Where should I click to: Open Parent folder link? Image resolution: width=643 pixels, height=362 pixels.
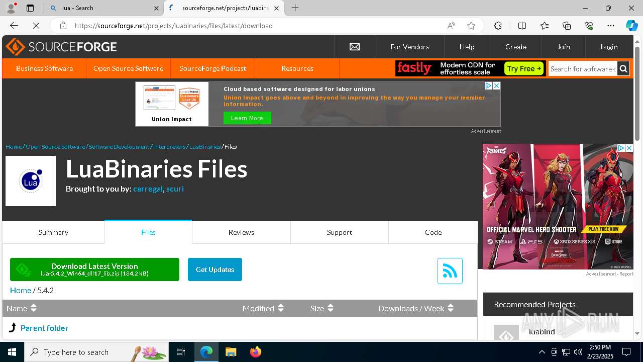tap(44, 328)
